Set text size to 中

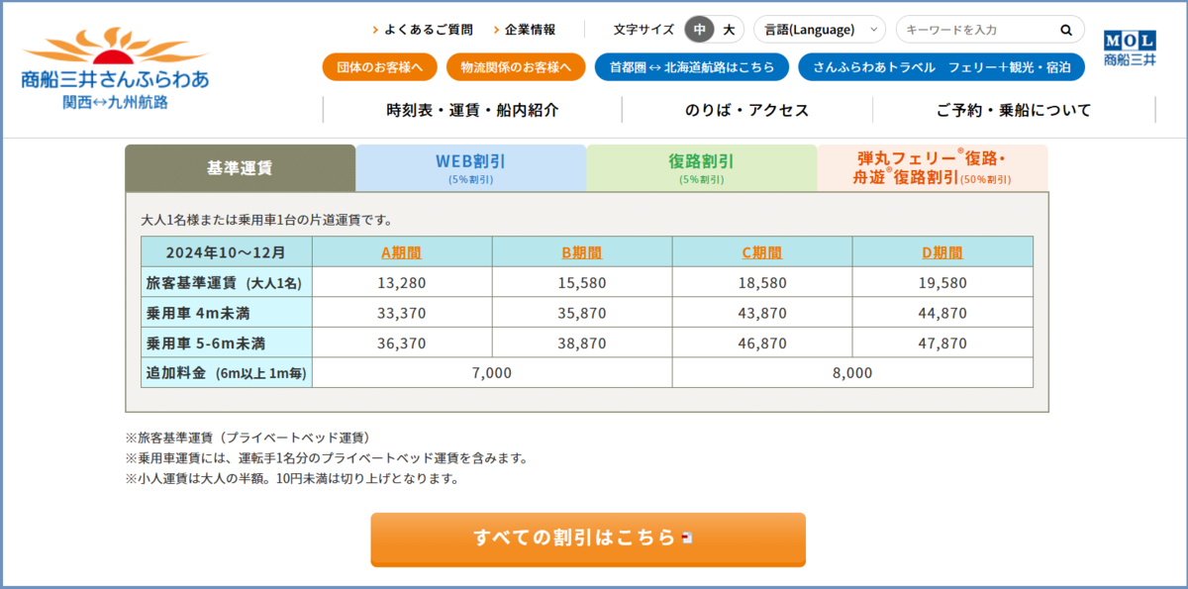tap(700, 30)
